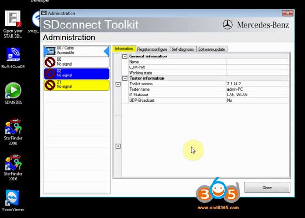Click the Tester information heading

pos(147,78)
